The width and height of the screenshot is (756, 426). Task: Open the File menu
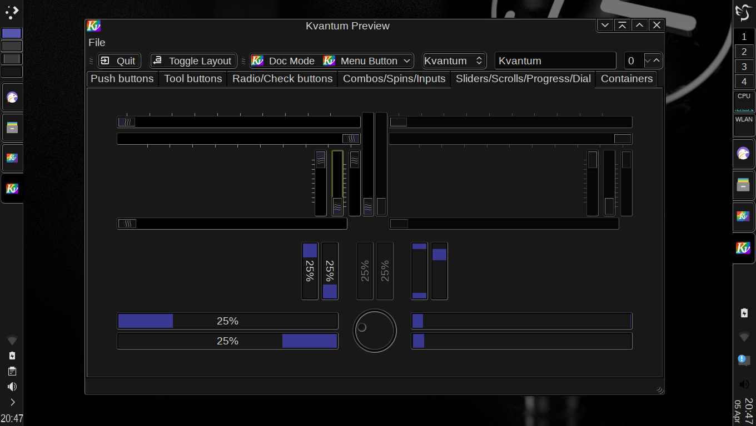click(97, 43)
